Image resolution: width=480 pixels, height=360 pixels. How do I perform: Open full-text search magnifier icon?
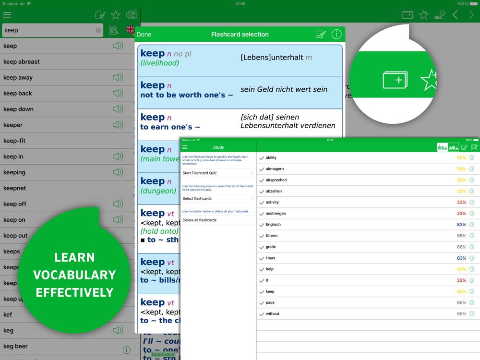114,30
